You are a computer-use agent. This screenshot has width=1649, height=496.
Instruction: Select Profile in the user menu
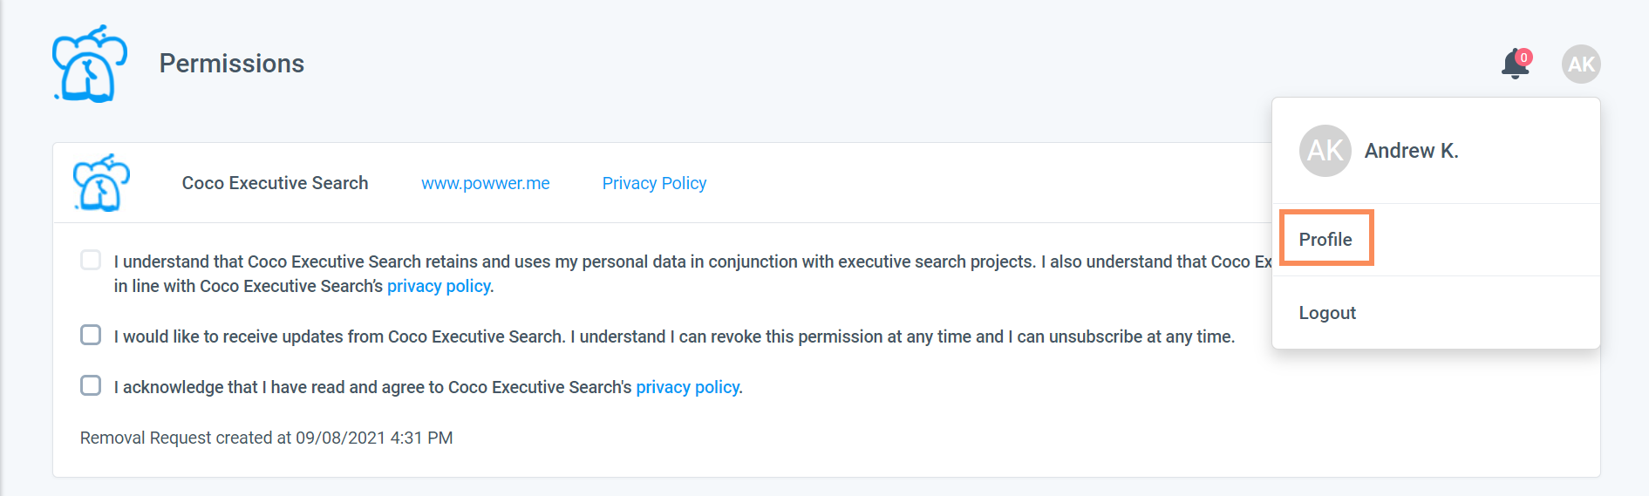[1325, 239]
